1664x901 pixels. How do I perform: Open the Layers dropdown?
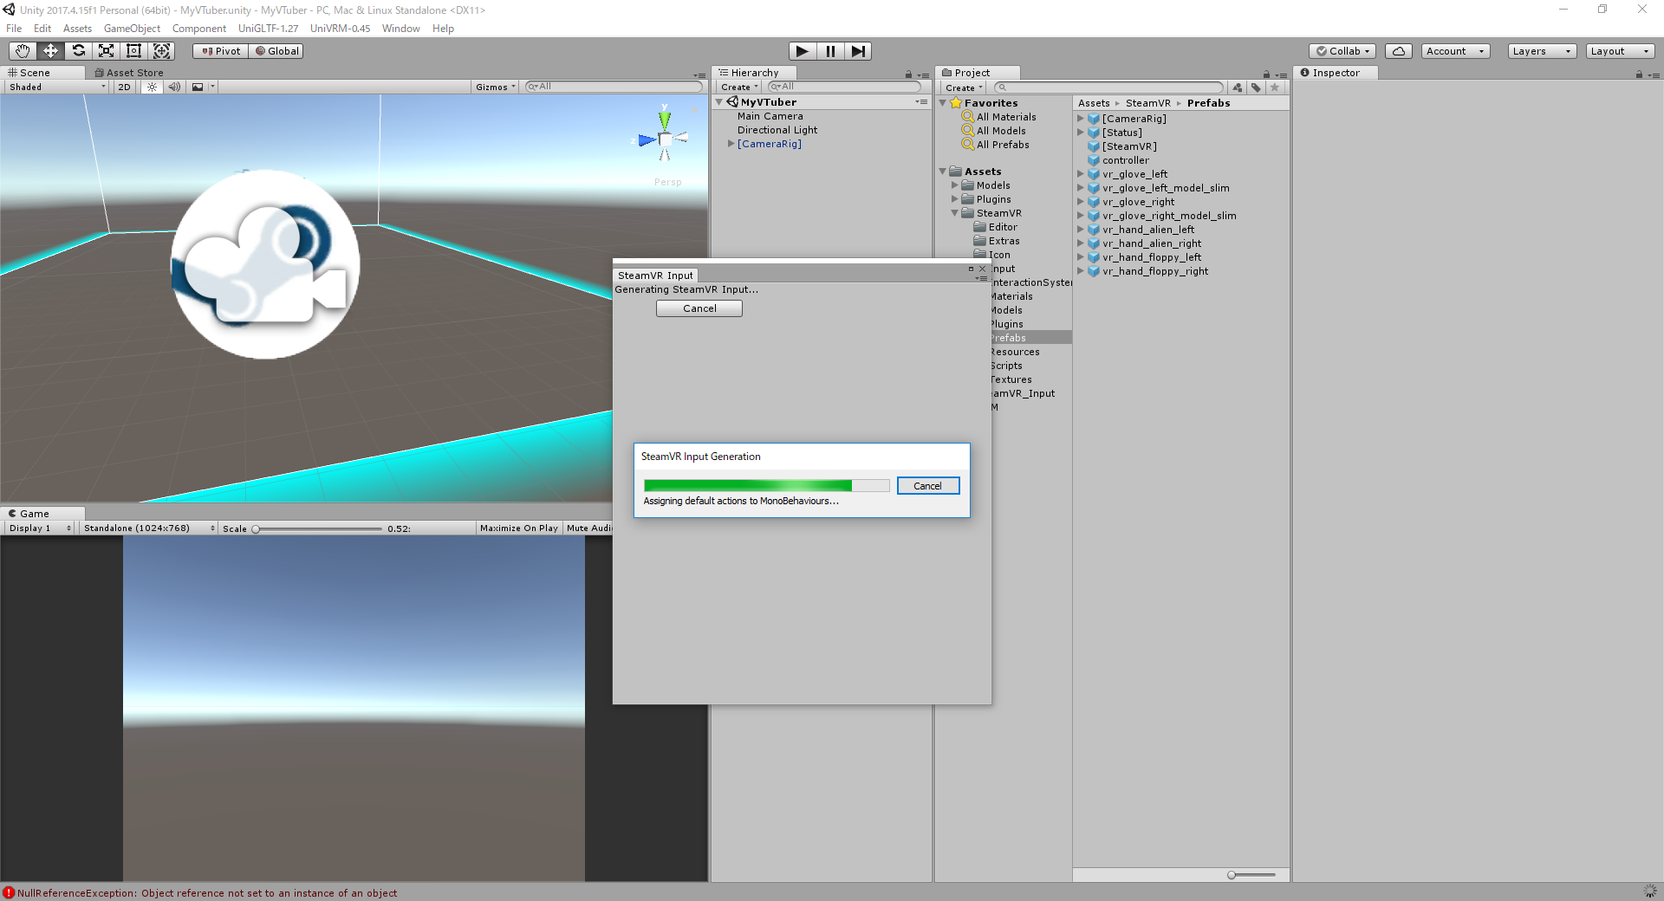[1540, 50]
